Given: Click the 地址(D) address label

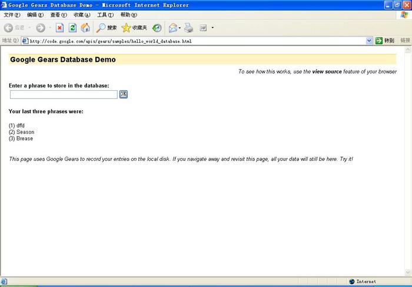Looking at the screenshot, I should [10, 40].
